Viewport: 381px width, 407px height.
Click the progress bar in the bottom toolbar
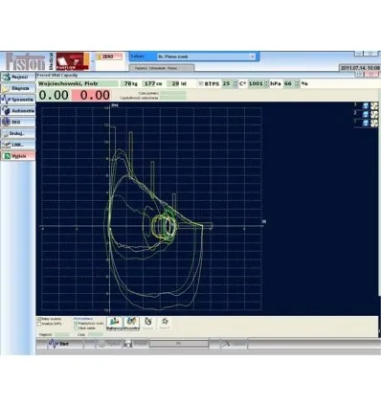179,344
